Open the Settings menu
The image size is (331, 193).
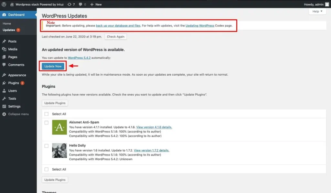14,106
